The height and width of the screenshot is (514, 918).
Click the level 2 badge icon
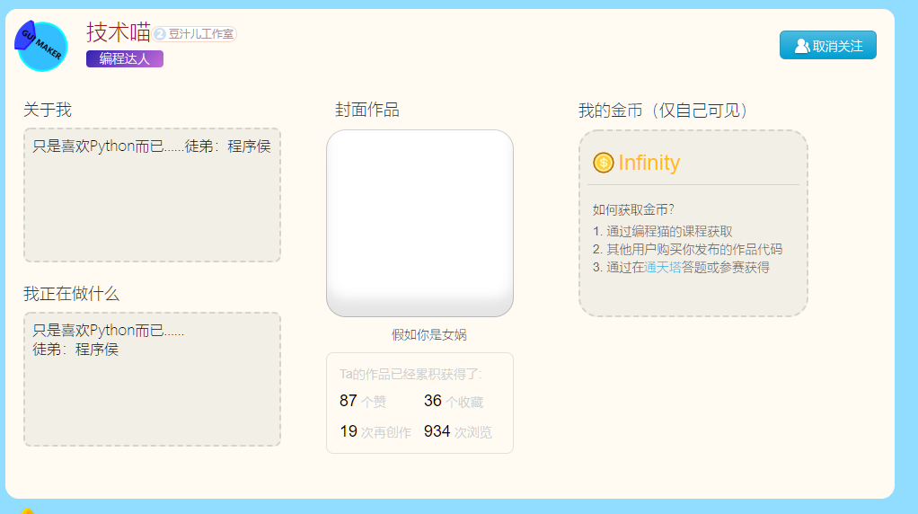[x=160, y=34]
